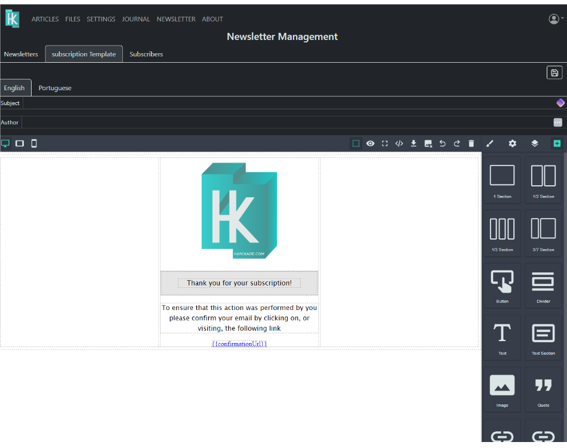Screen dimensions: 567x448
Task: Select the subscription Template tab
Action: (x=84, y=54)
